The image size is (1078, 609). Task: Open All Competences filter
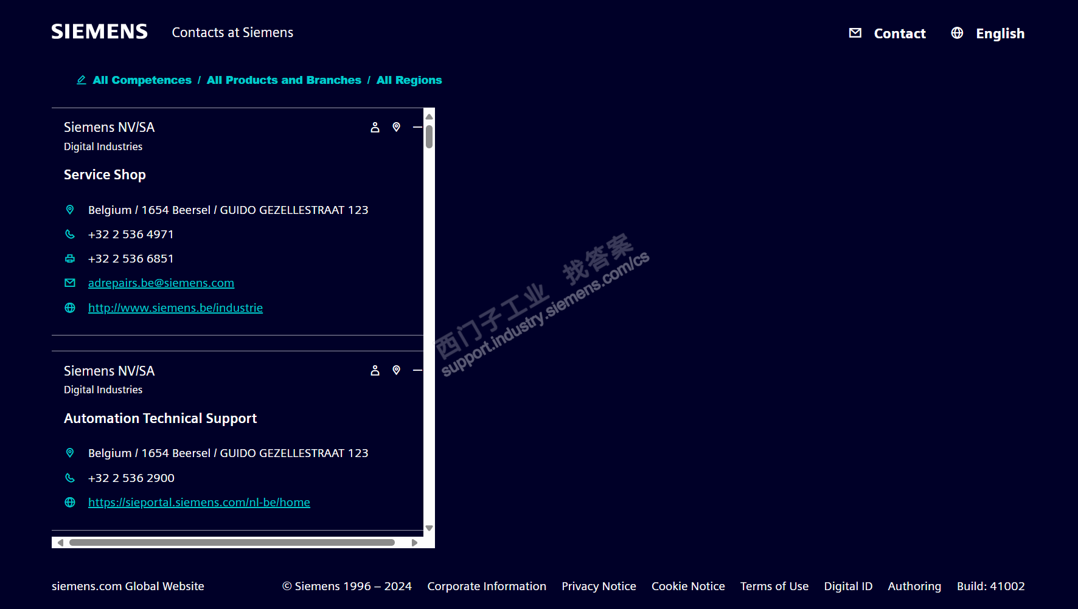point(142,80)
